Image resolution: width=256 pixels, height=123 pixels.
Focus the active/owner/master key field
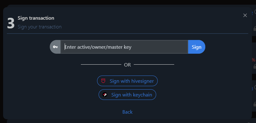[124, 47]
